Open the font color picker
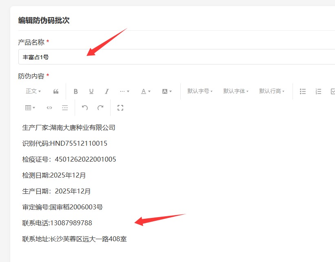This screenshot has width=335, height=262. [146, 91]
